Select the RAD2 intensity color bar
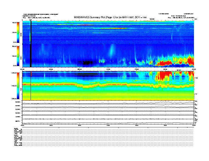Viewport: 209px width, 161px height. [x=18, y=32]
